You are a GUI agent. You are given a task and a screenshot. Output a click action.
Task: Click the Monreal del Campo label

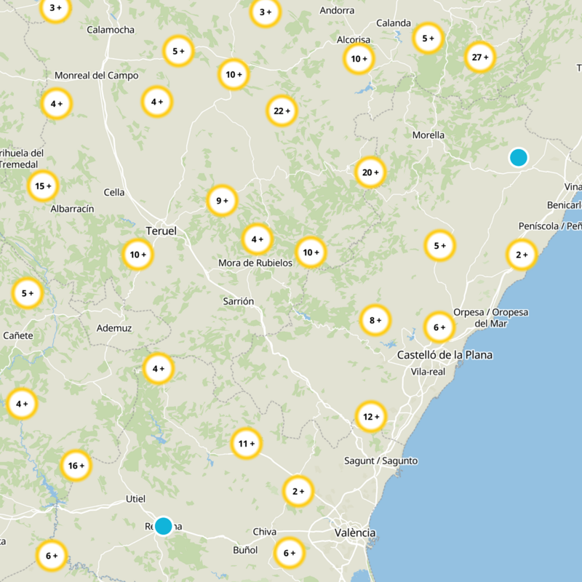[97, 76]
